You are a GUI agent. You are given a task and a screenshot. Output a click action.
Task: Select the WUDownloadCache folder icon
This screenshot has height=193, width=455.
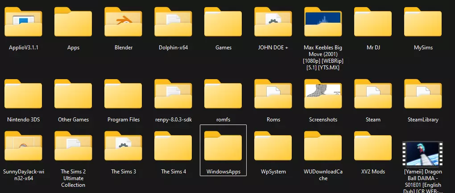pos(323,146)
